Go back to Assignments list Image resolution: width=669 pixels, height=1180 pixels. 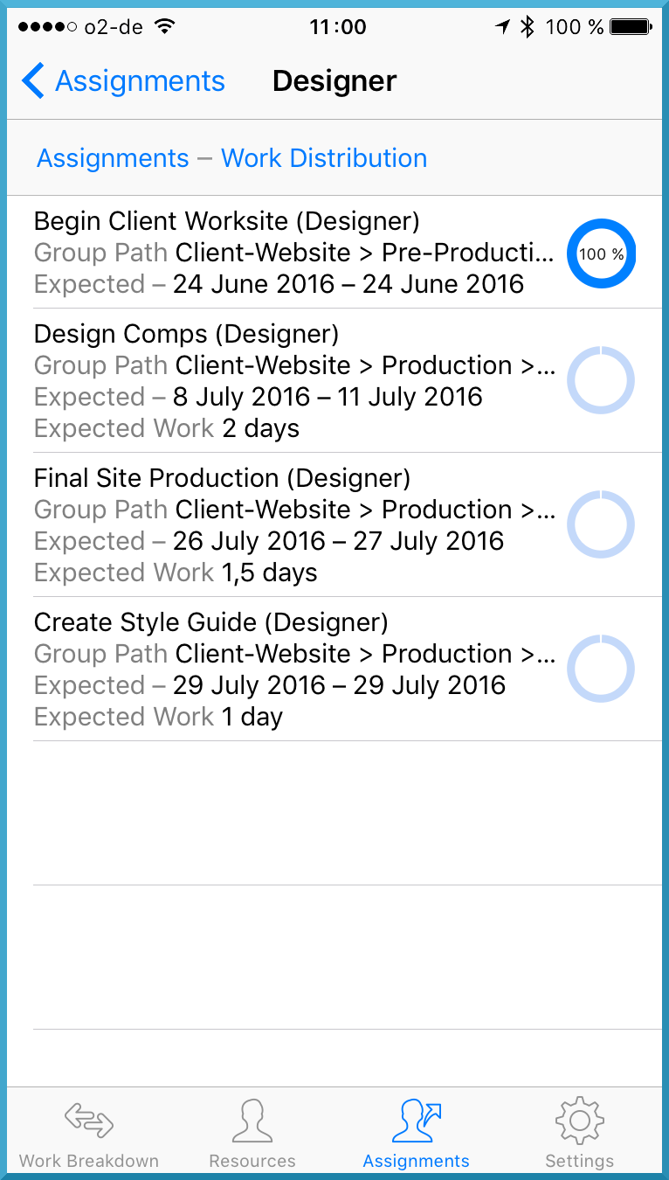123,81
